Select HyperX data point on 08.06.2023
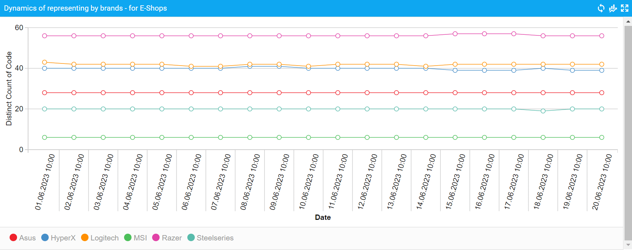 pos(250,66)
